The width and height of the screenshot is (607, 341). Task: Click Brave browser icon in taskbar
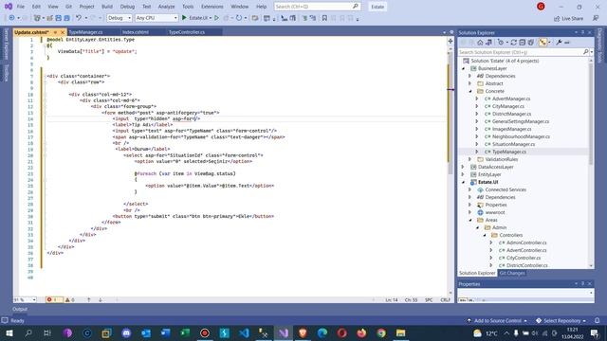pos(303,332)
